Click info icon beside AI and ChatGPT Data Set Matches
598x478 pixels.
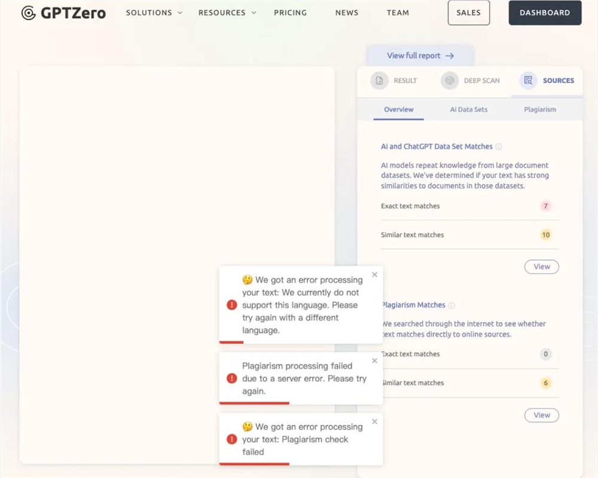point(499,147)
